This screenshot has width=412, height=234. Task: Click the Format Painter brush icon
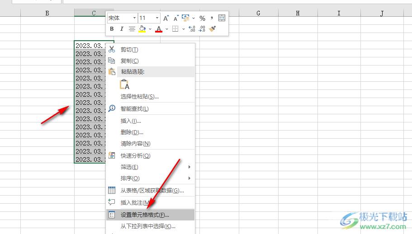point(212,29)
